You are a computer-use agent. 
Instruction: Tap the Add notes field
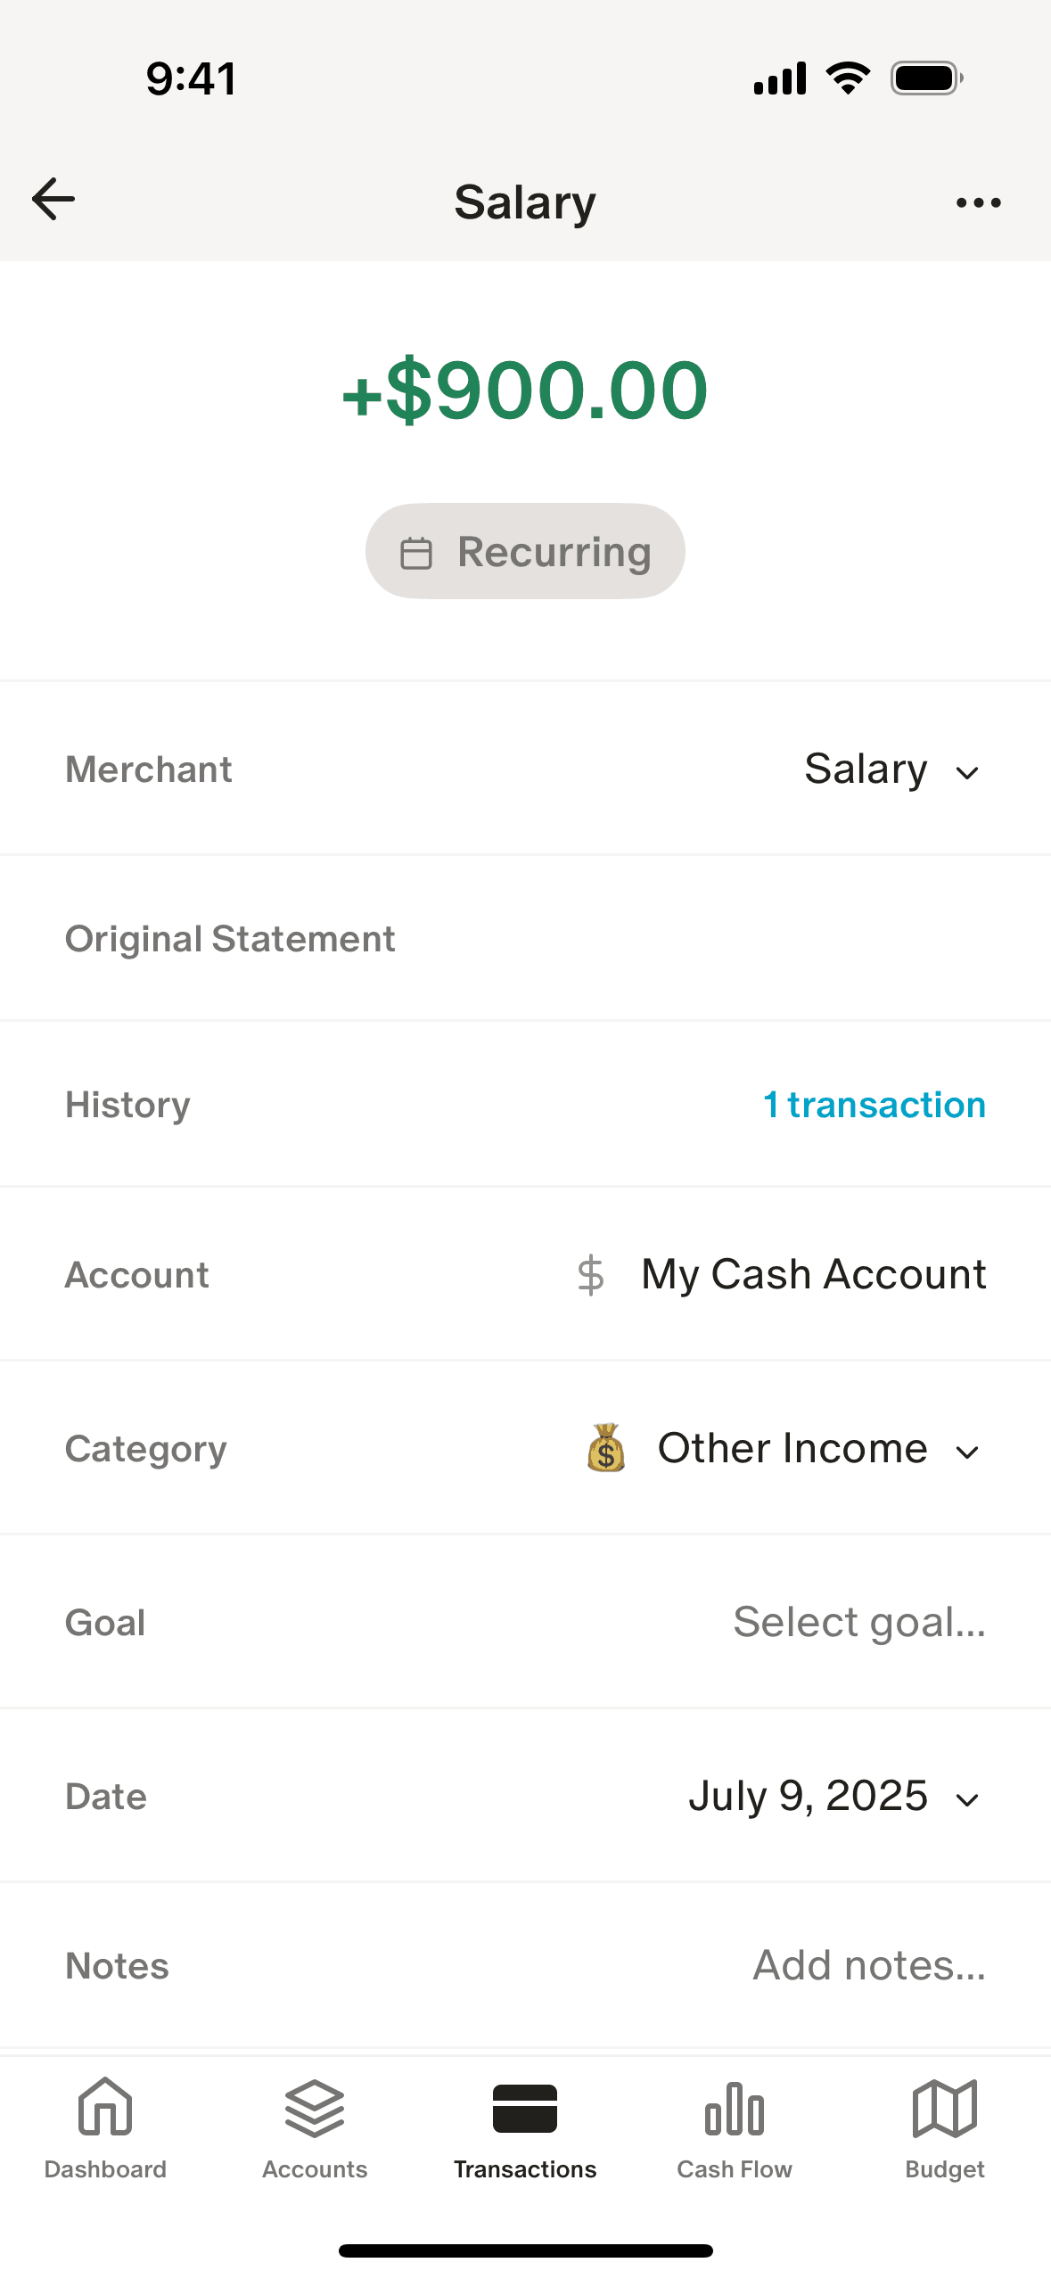(869, 1965)
